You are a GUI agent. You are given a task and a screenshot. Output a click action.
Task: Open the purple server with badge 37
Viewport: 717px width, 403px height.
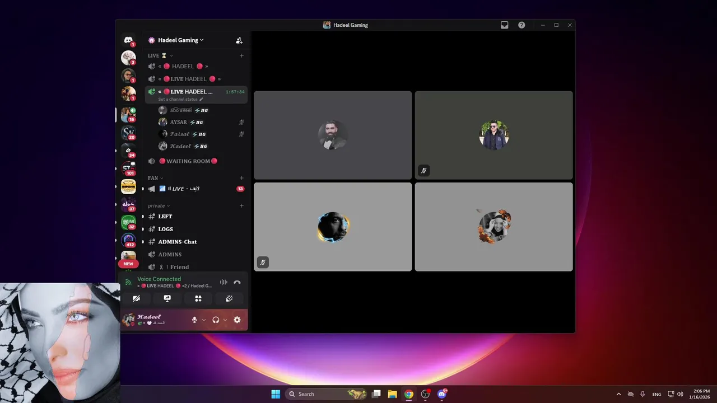(128, 204)
